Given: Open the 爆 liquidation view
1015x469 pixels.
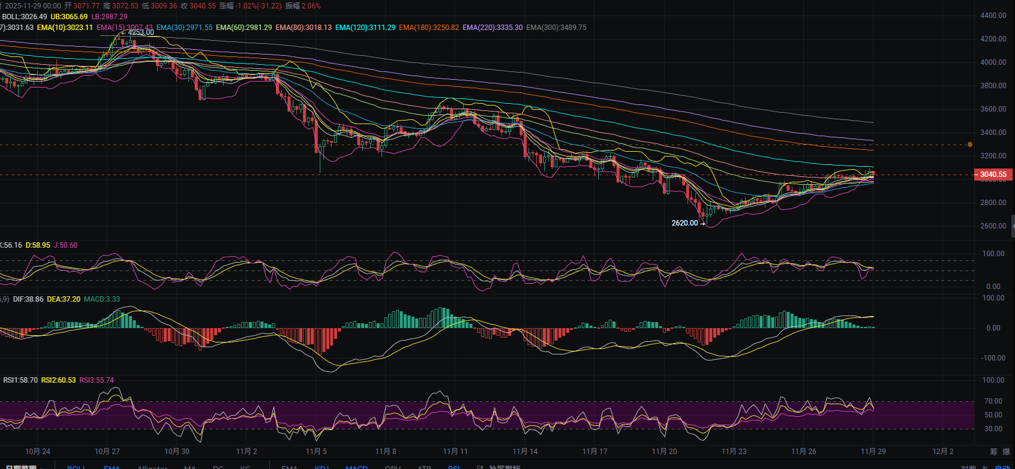Looking at the screenshot, I should point(1006,452).
